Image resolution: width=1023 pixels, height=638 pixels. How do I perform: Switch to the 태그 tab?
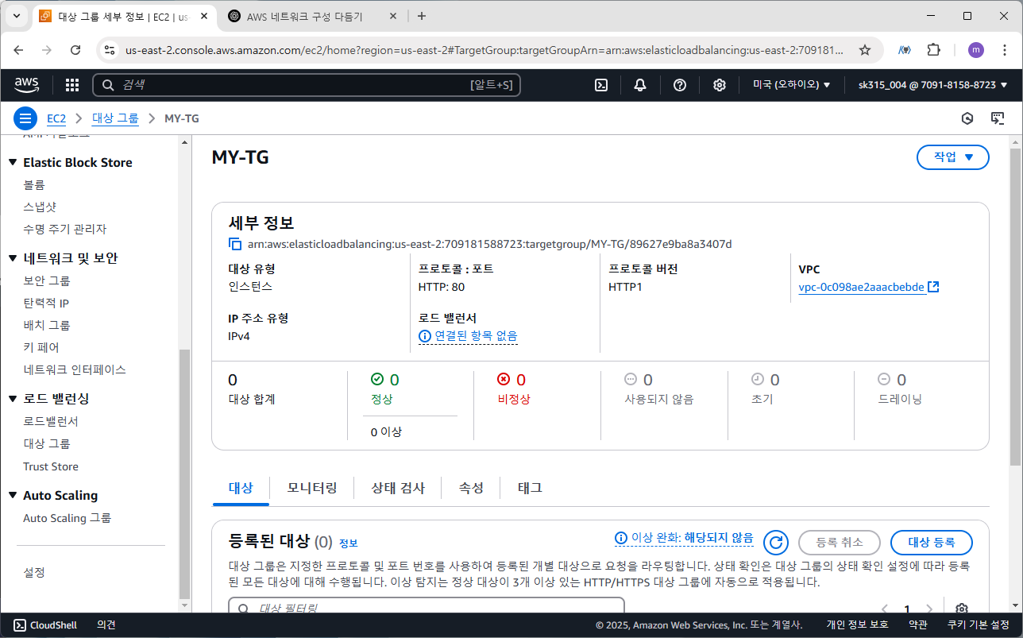click(530, 488)
